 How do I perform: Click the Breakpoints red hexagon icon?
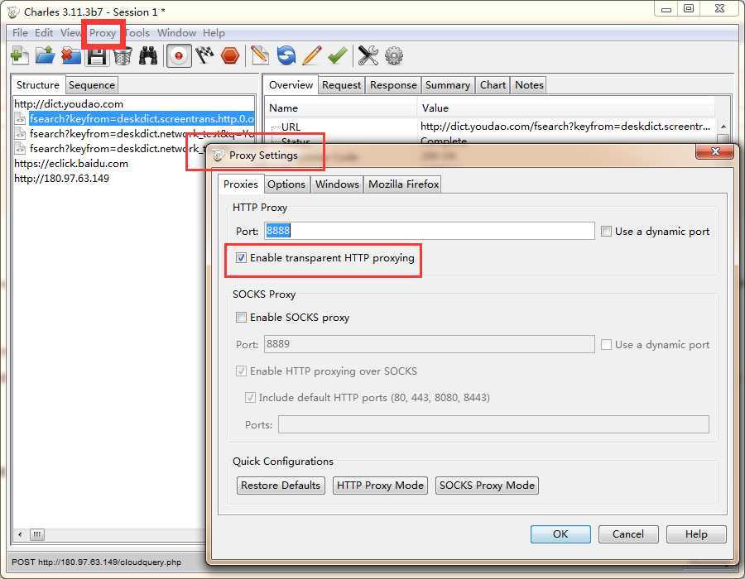[230, 55]
